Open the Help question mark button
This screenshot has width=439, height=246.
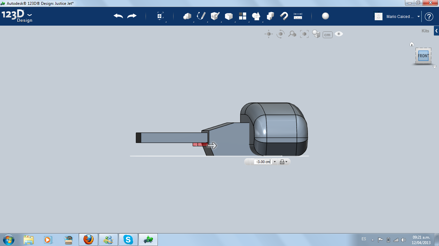click(x=429, y=17)
